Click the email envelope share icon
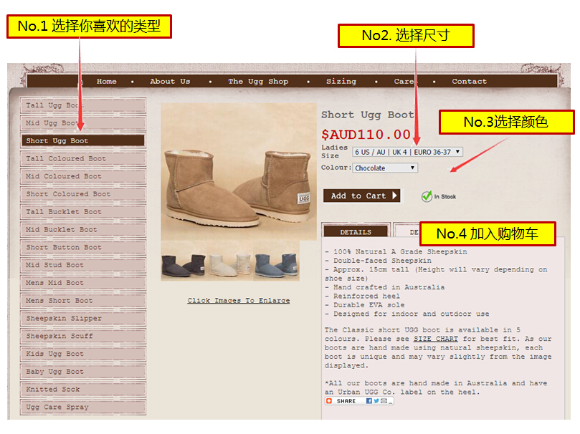The width and height of the screenshot is (580, 434). [384, 401]
